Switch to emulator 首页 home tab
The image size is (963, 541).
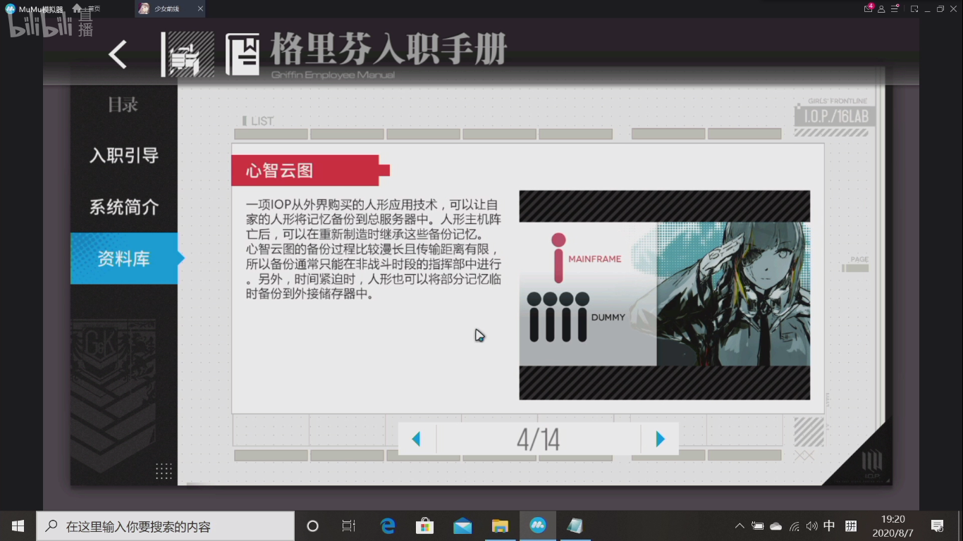coord(87,8)
